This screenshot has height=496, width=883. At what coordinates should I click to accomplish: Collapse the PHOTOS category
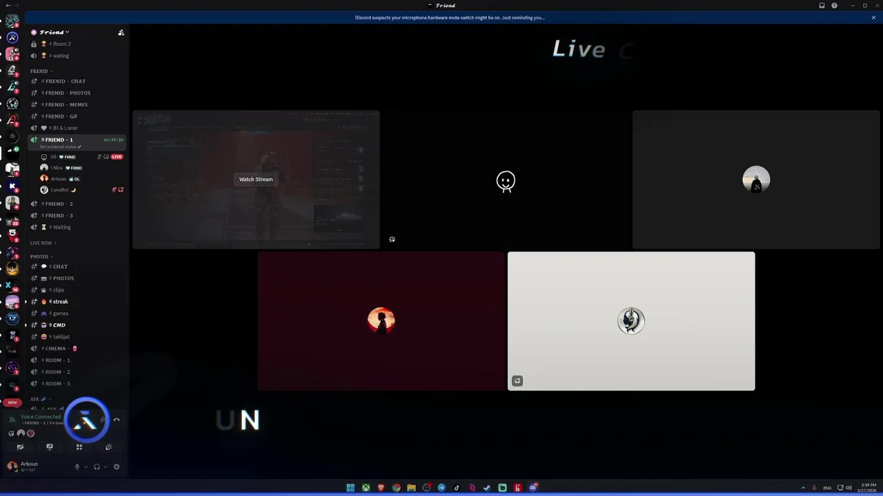coord(41,256)
